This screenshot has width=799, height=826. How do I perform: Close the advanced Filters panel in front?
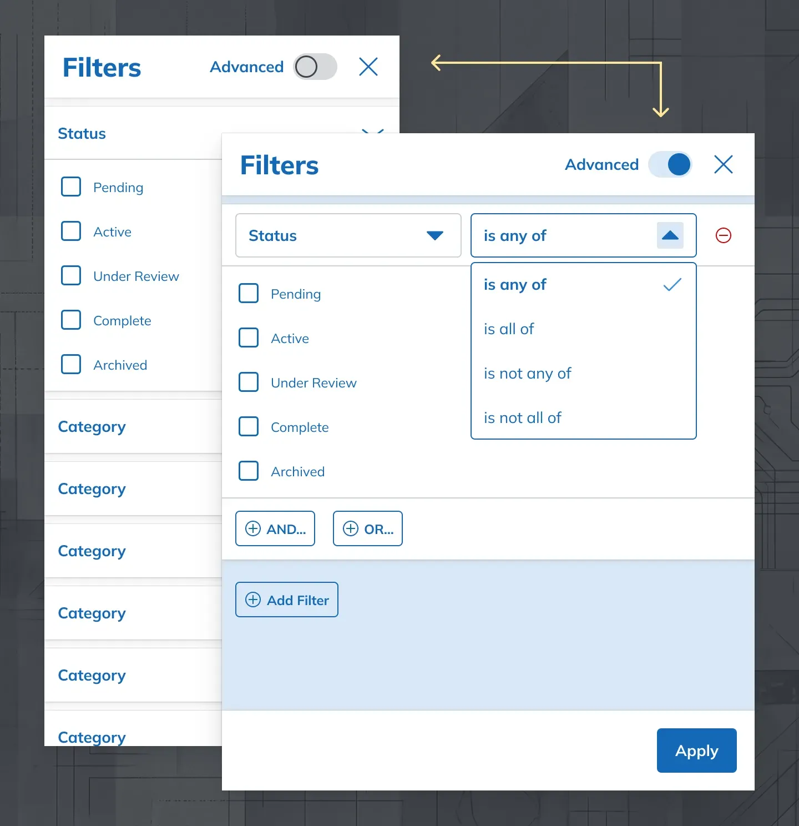pos(724,164)
